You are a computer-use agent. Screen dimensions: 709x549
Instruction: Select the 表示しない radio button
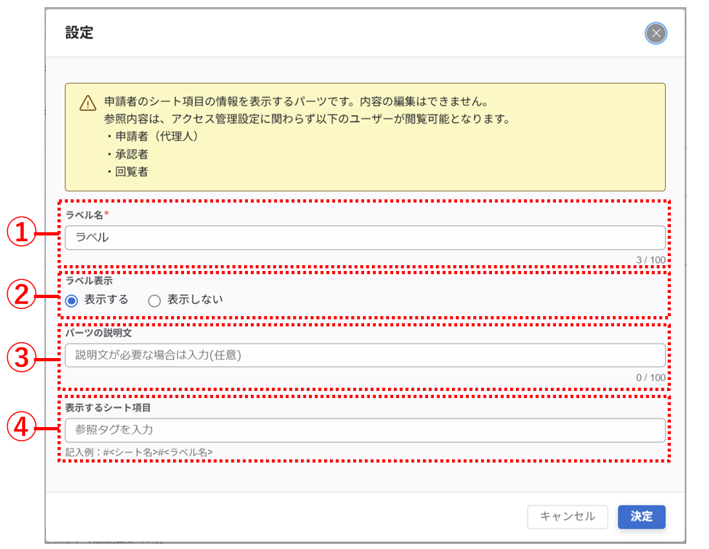point(155,299)
